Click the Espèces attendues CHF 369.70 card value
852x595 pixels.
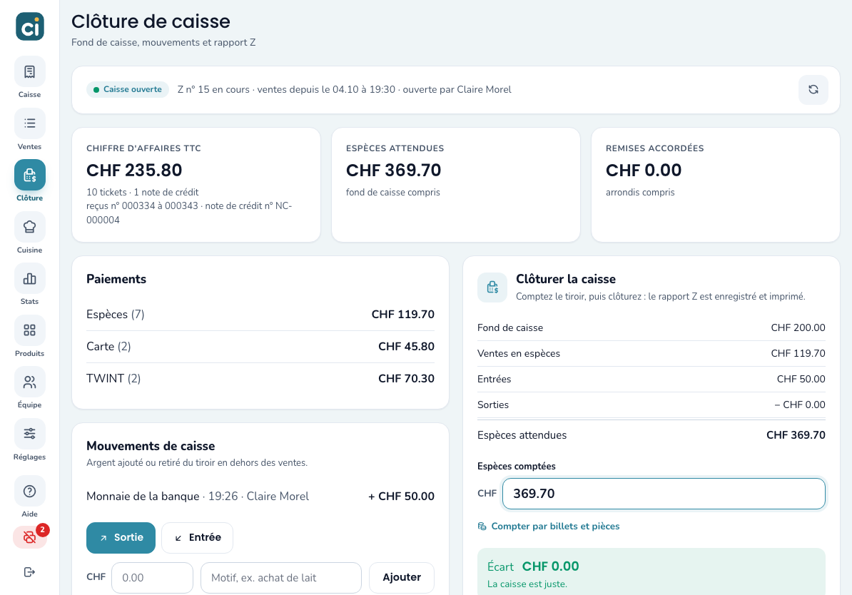pyautogui.click(x=393, y=170)
